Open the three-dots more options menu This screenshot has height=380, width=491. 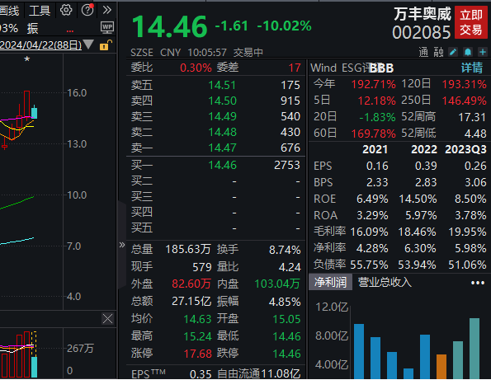coord(478,283)
